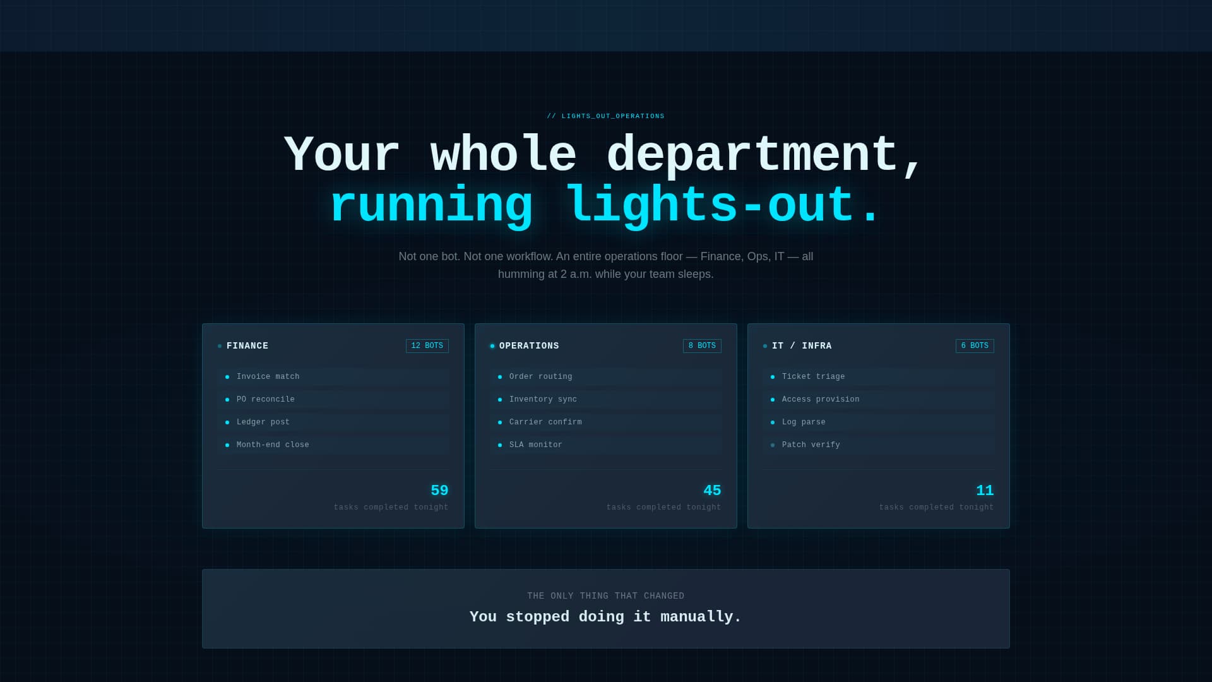Select the Ledger post task row
The height and width of the screenshot is (682, 1212).
tap(333, 422)
